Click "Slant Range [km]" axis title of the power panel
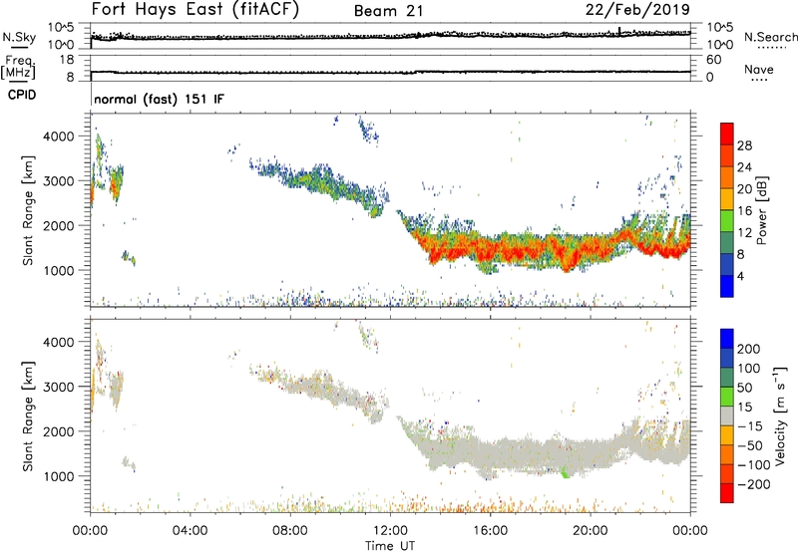 tap(28, 210)
